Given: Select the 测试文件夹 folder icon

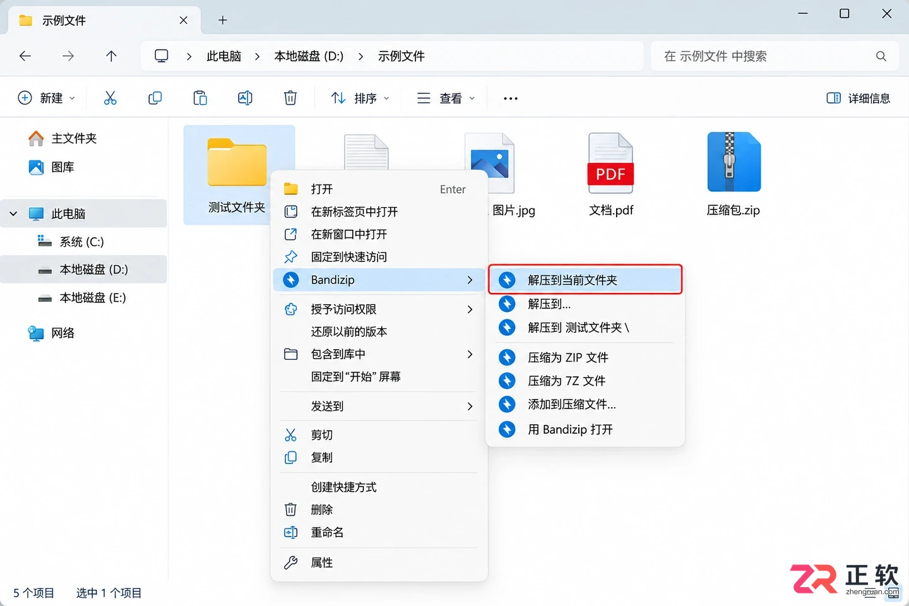Looking at the screenshot, I should [237, 162].
